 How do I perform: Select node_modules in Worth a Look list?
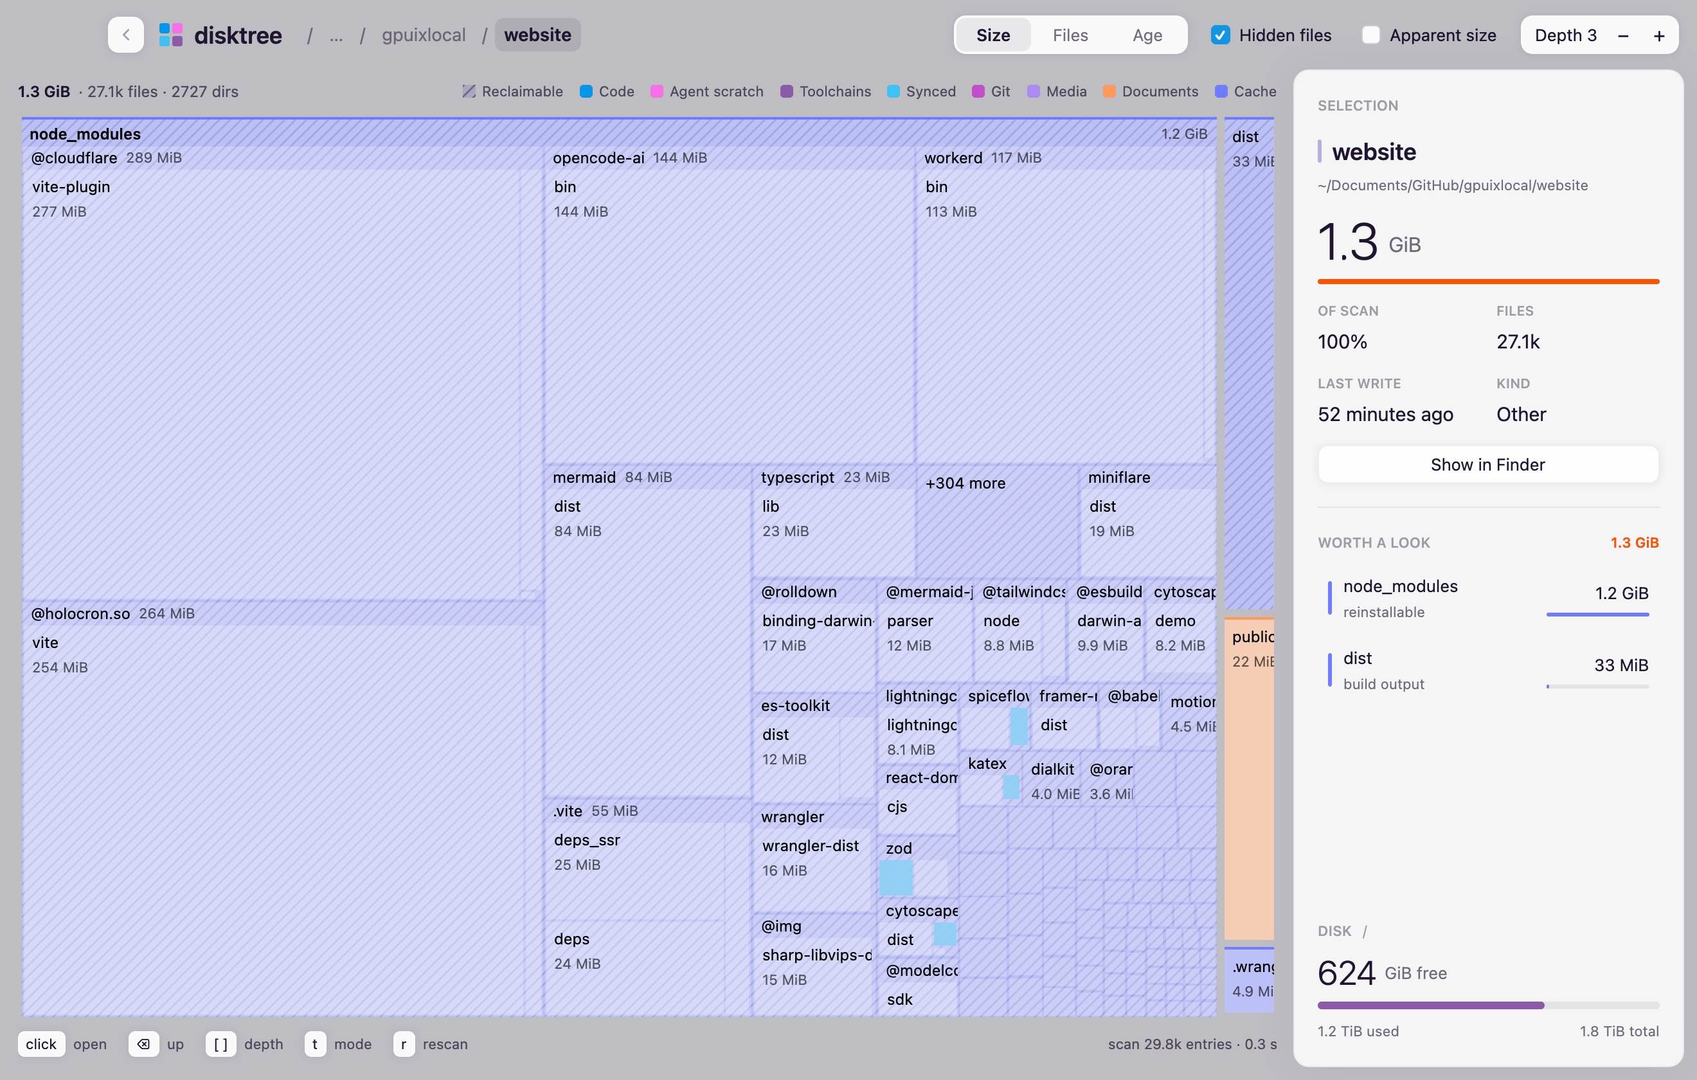coord(1487,598)
